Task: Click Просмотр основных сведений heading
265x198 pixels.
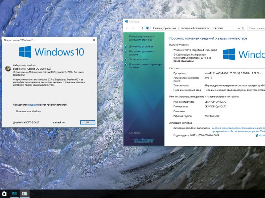Action: pyautogui.click(x=208, y=38)
